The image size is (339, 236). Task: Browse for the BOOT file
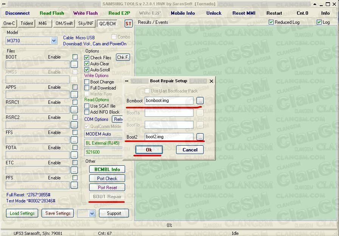[x=74, y=64]
